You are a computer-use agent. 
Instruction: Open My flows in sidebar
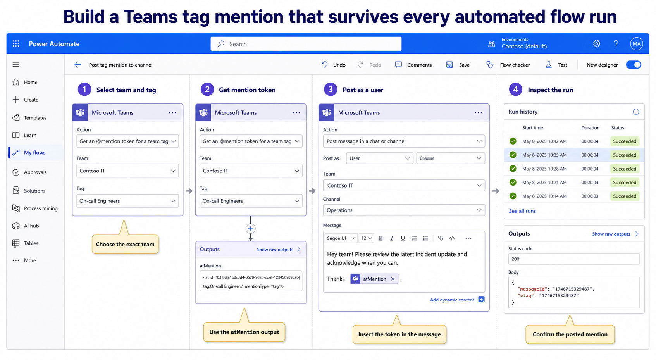35,153
